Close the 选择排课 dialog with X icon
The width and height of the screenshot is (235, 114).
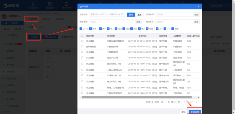198,6
